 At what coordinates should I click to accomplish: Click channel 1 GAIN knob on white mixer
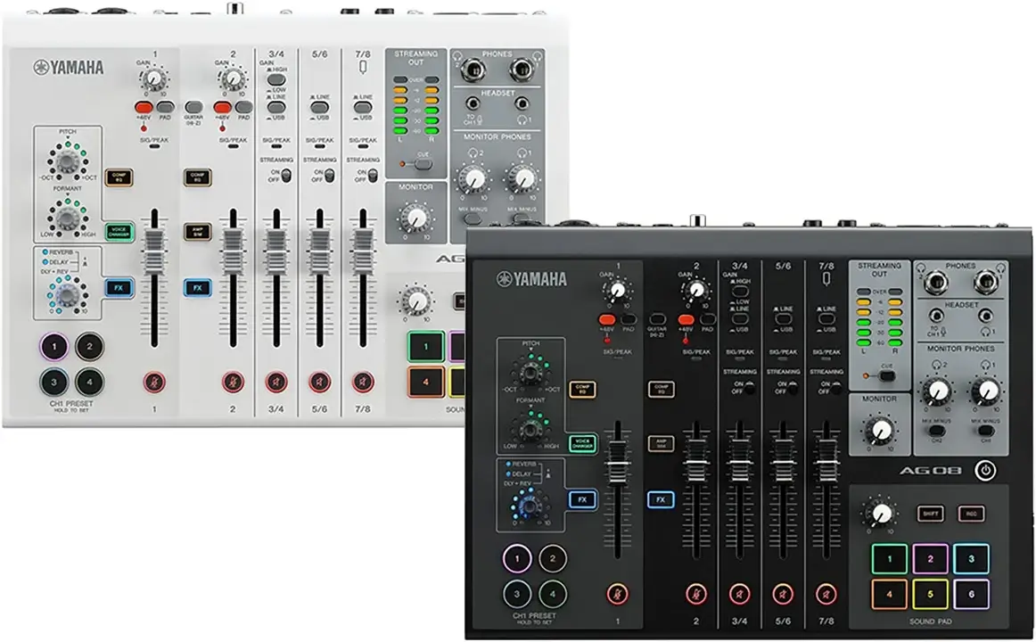[x=154, y=80]
